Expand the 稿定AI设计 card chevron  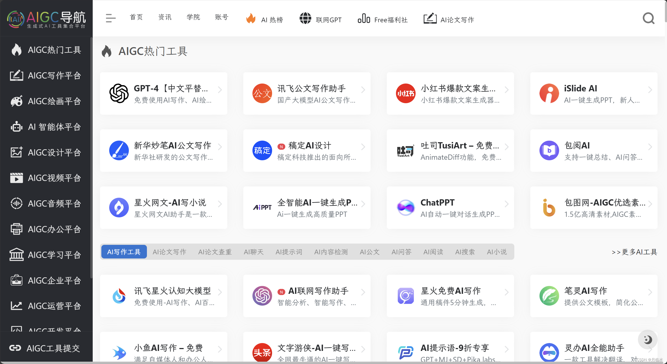(x=363, y=147)
